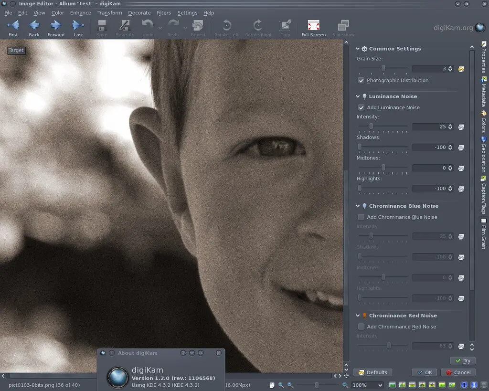Reset the Grain Size value icon
Screen dimensions: 489x391
[461, 69]
